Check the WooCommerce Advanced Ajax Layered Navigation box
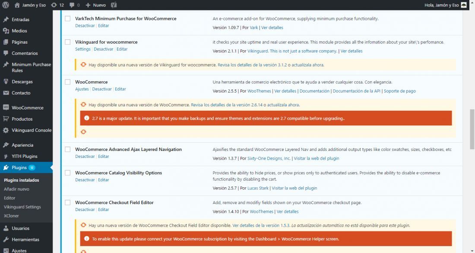The image size is (475, 253). [x=68, y=149]
